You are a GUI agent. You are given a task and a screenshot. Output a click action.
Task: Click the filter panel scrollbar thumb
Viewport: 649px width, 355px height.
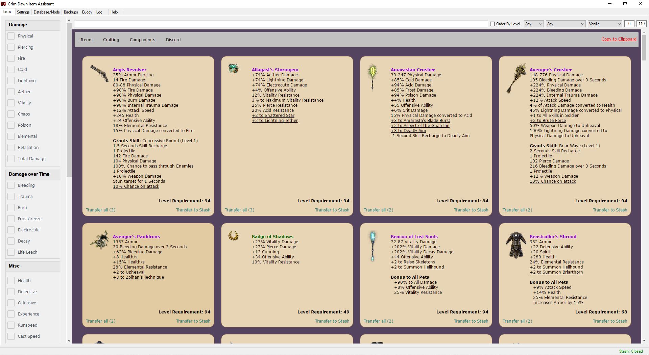click(x=69, y=101)
